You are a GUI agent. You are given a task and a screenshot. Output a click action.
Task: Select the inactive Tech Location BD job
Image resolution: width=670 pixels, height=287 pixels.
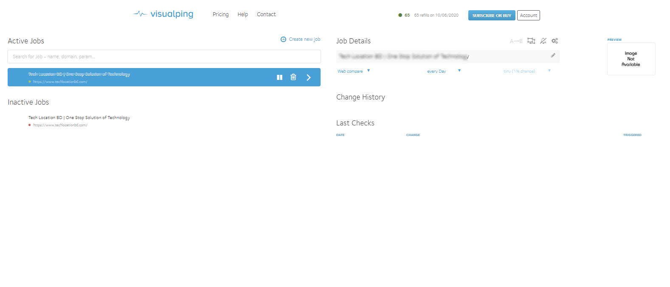pos(79,118)
